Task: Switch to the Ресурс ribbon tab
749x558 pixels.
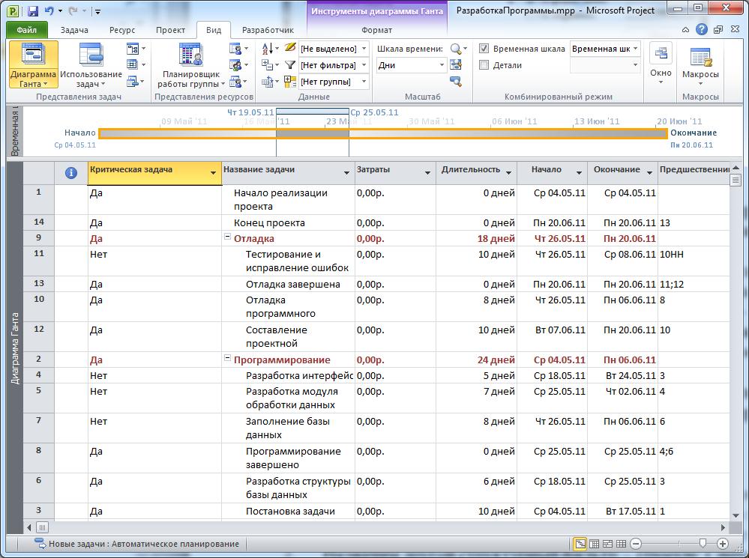Action: pos(122,30)
